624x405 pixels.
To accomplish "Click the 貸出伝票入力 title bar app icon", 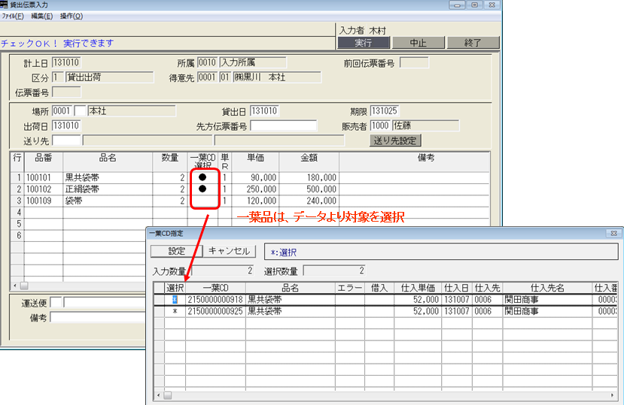I will [x=5, y=5].
